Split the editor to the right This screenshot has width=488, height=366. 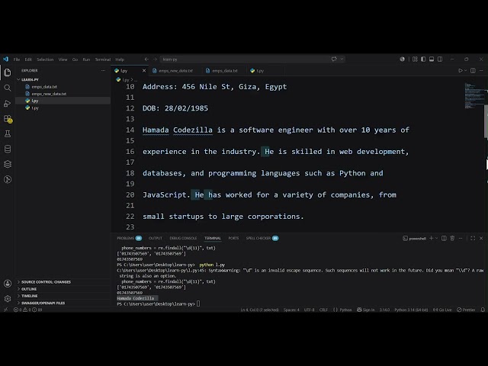(473, 71)
